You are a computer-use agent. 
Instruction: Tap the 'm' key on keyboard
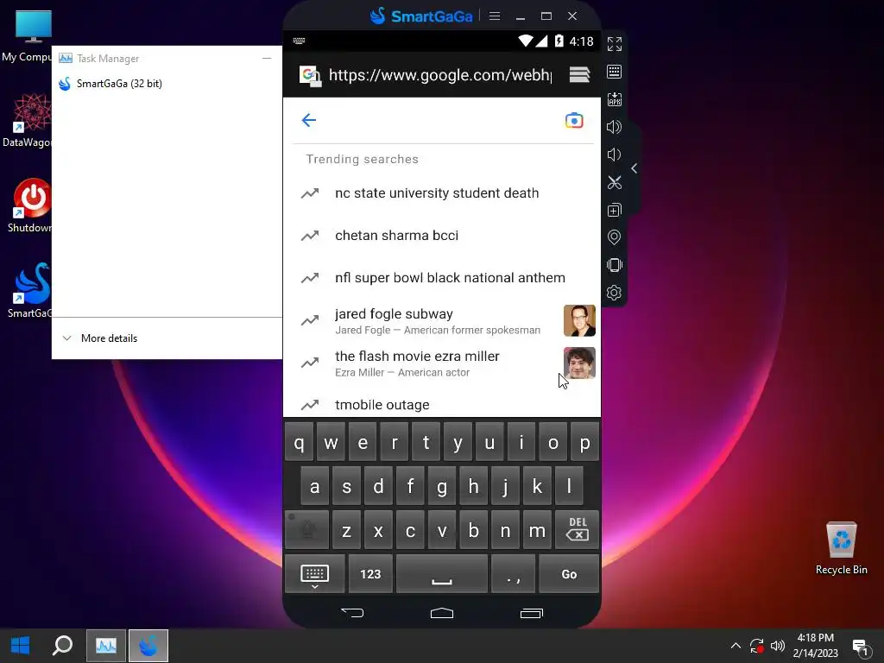tap(537, 530)
